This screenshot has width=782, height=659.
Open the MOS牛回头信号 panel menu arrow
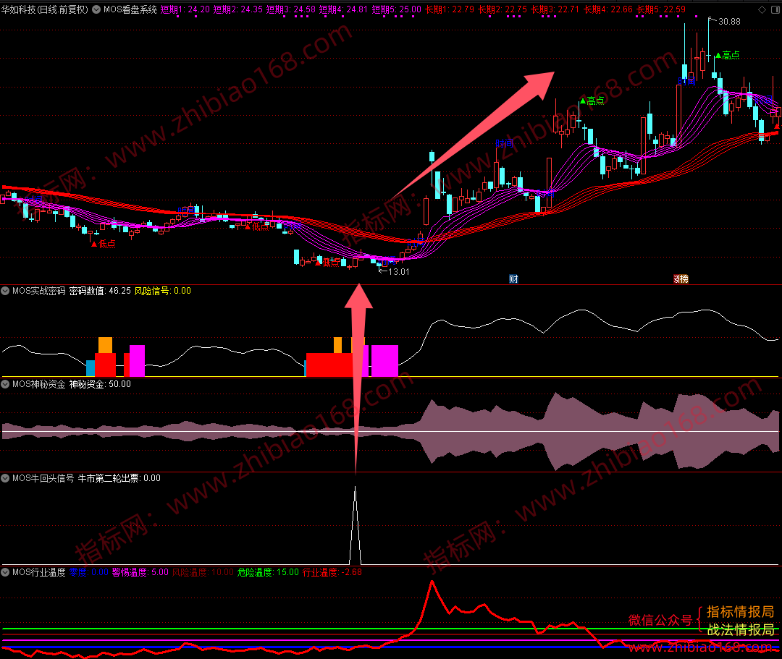6,478
